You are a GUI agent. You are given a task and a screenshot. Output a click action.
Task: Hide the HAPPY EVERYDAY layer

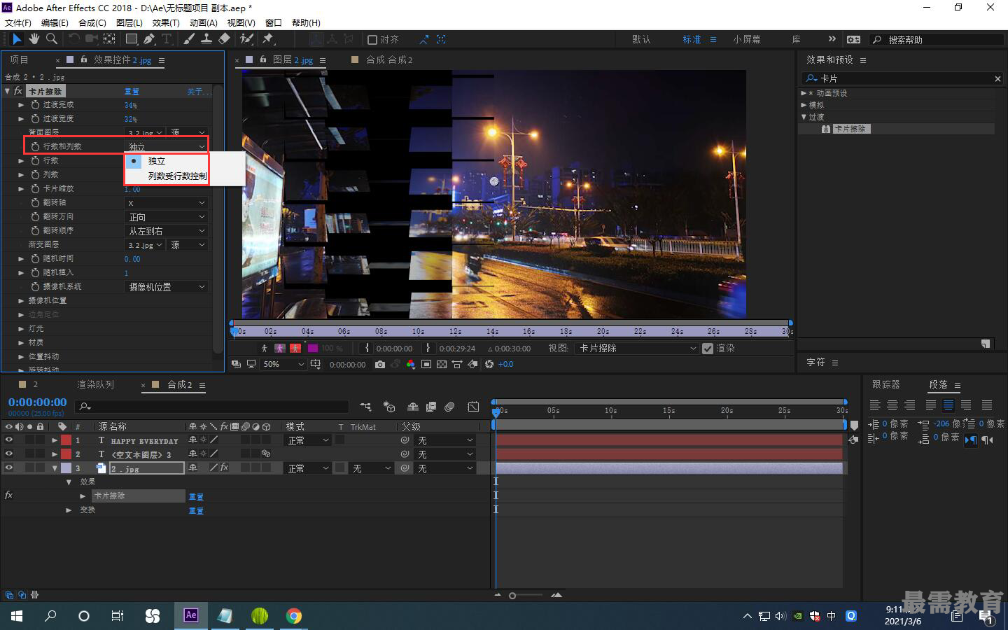tap(9, 440)
